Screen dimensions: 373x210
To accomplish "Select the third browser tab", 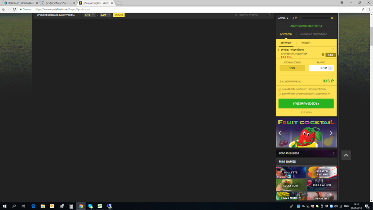I will (96, 3).
